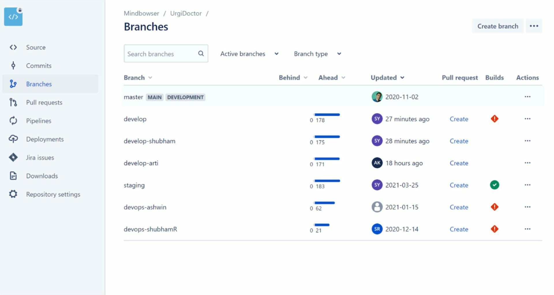This screenshot has height=295, width=554.
Task: Click SY avatar on develop-shubham row
Action: [x=377, y=141]
